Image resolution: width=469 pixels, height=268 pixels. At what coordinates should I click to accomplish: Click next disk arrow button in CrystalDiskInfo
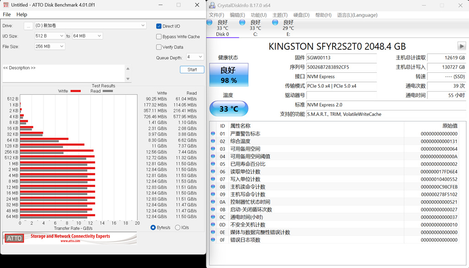point(462,46)
